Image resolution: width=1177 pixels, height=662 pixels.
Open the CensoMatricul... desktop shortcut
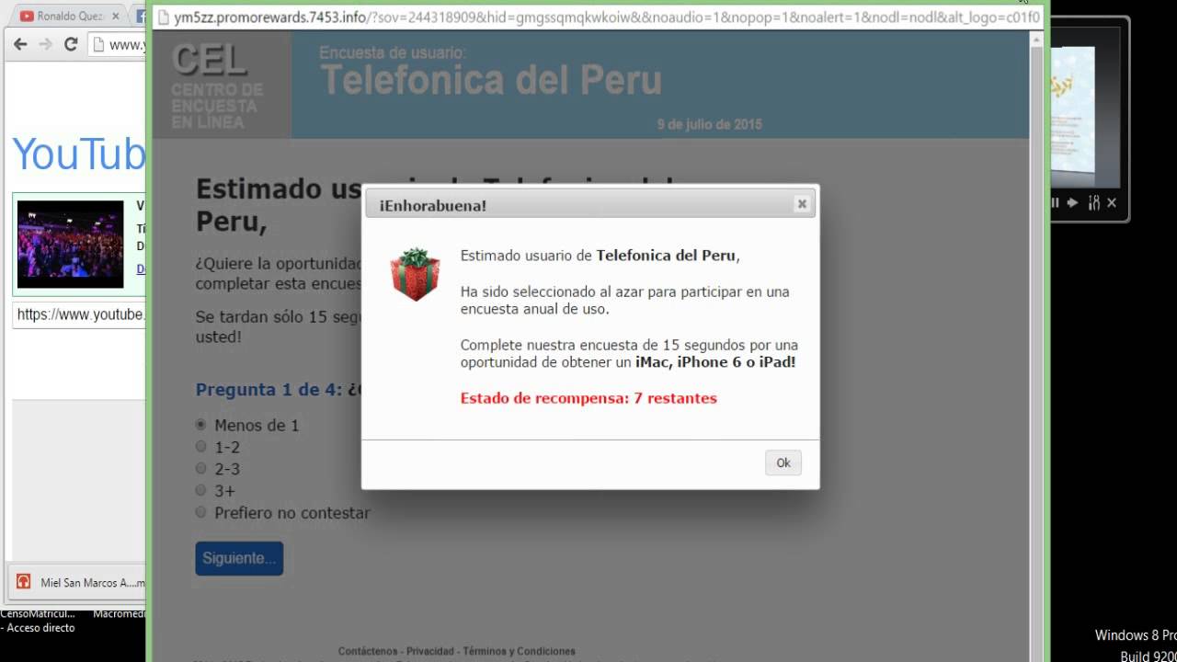coord(38,621)
